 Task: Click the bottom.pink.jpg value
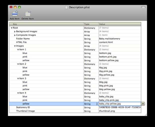coord(108,57)
